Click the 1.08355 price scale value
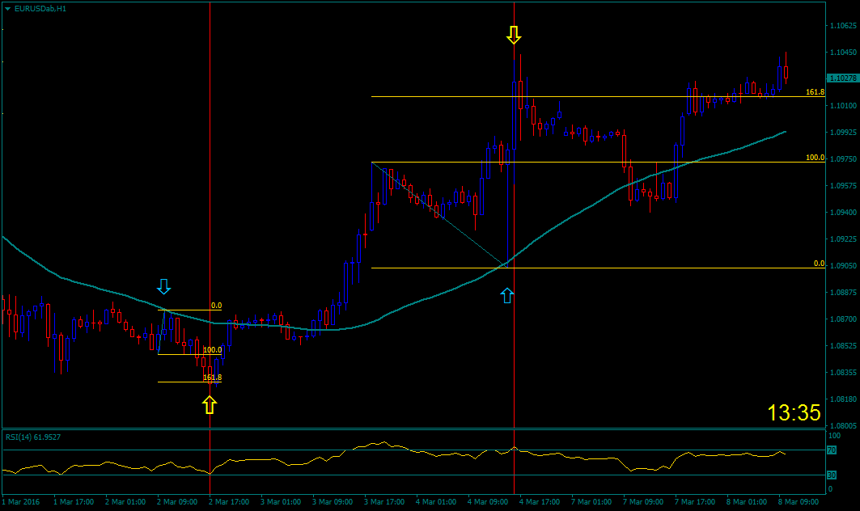860x511 pixels. 843,373
